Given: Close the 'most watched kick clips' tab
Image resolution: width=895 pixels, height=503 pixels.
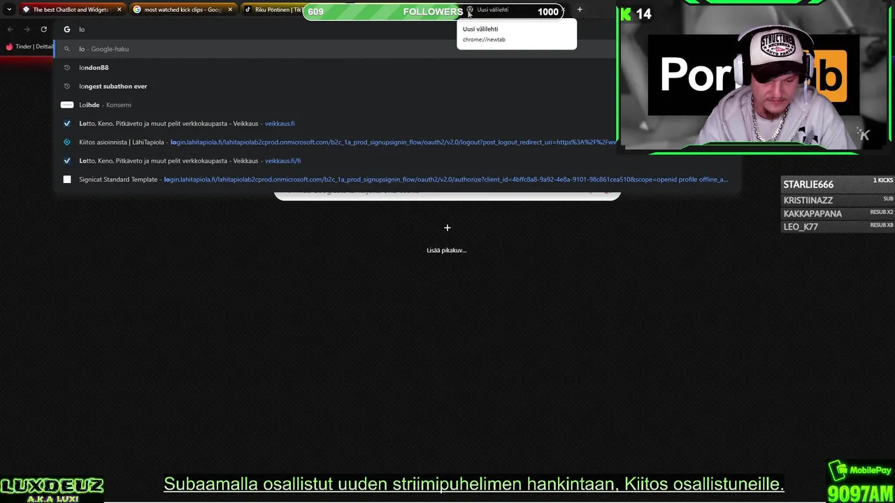Looking at the screenshot, I should point(230,10).
